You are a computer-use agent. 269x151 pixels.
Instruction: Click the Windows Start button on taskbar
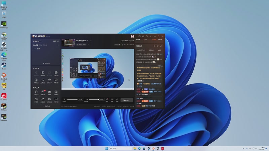click(x=107, y=148)
